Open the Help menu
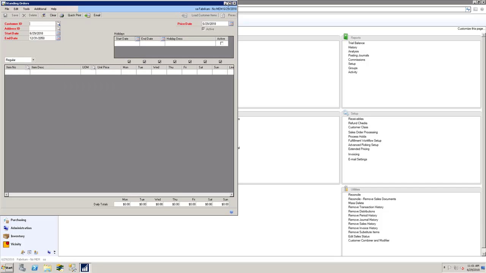The image size is (486, 273). click(x=54, y=9)
